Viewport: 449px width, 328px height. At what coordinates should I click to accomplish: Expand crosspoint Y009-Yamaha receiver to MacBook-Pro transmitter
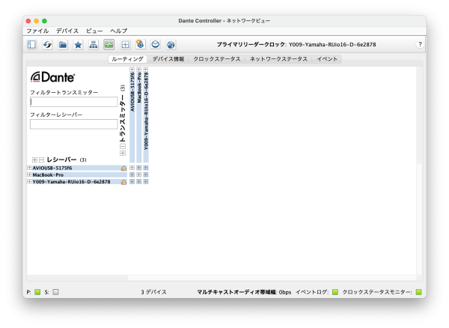tap(139, 181)
